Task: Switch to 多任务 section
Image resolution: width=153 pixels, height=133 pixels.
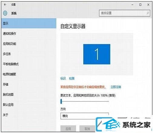Action: 29,54
